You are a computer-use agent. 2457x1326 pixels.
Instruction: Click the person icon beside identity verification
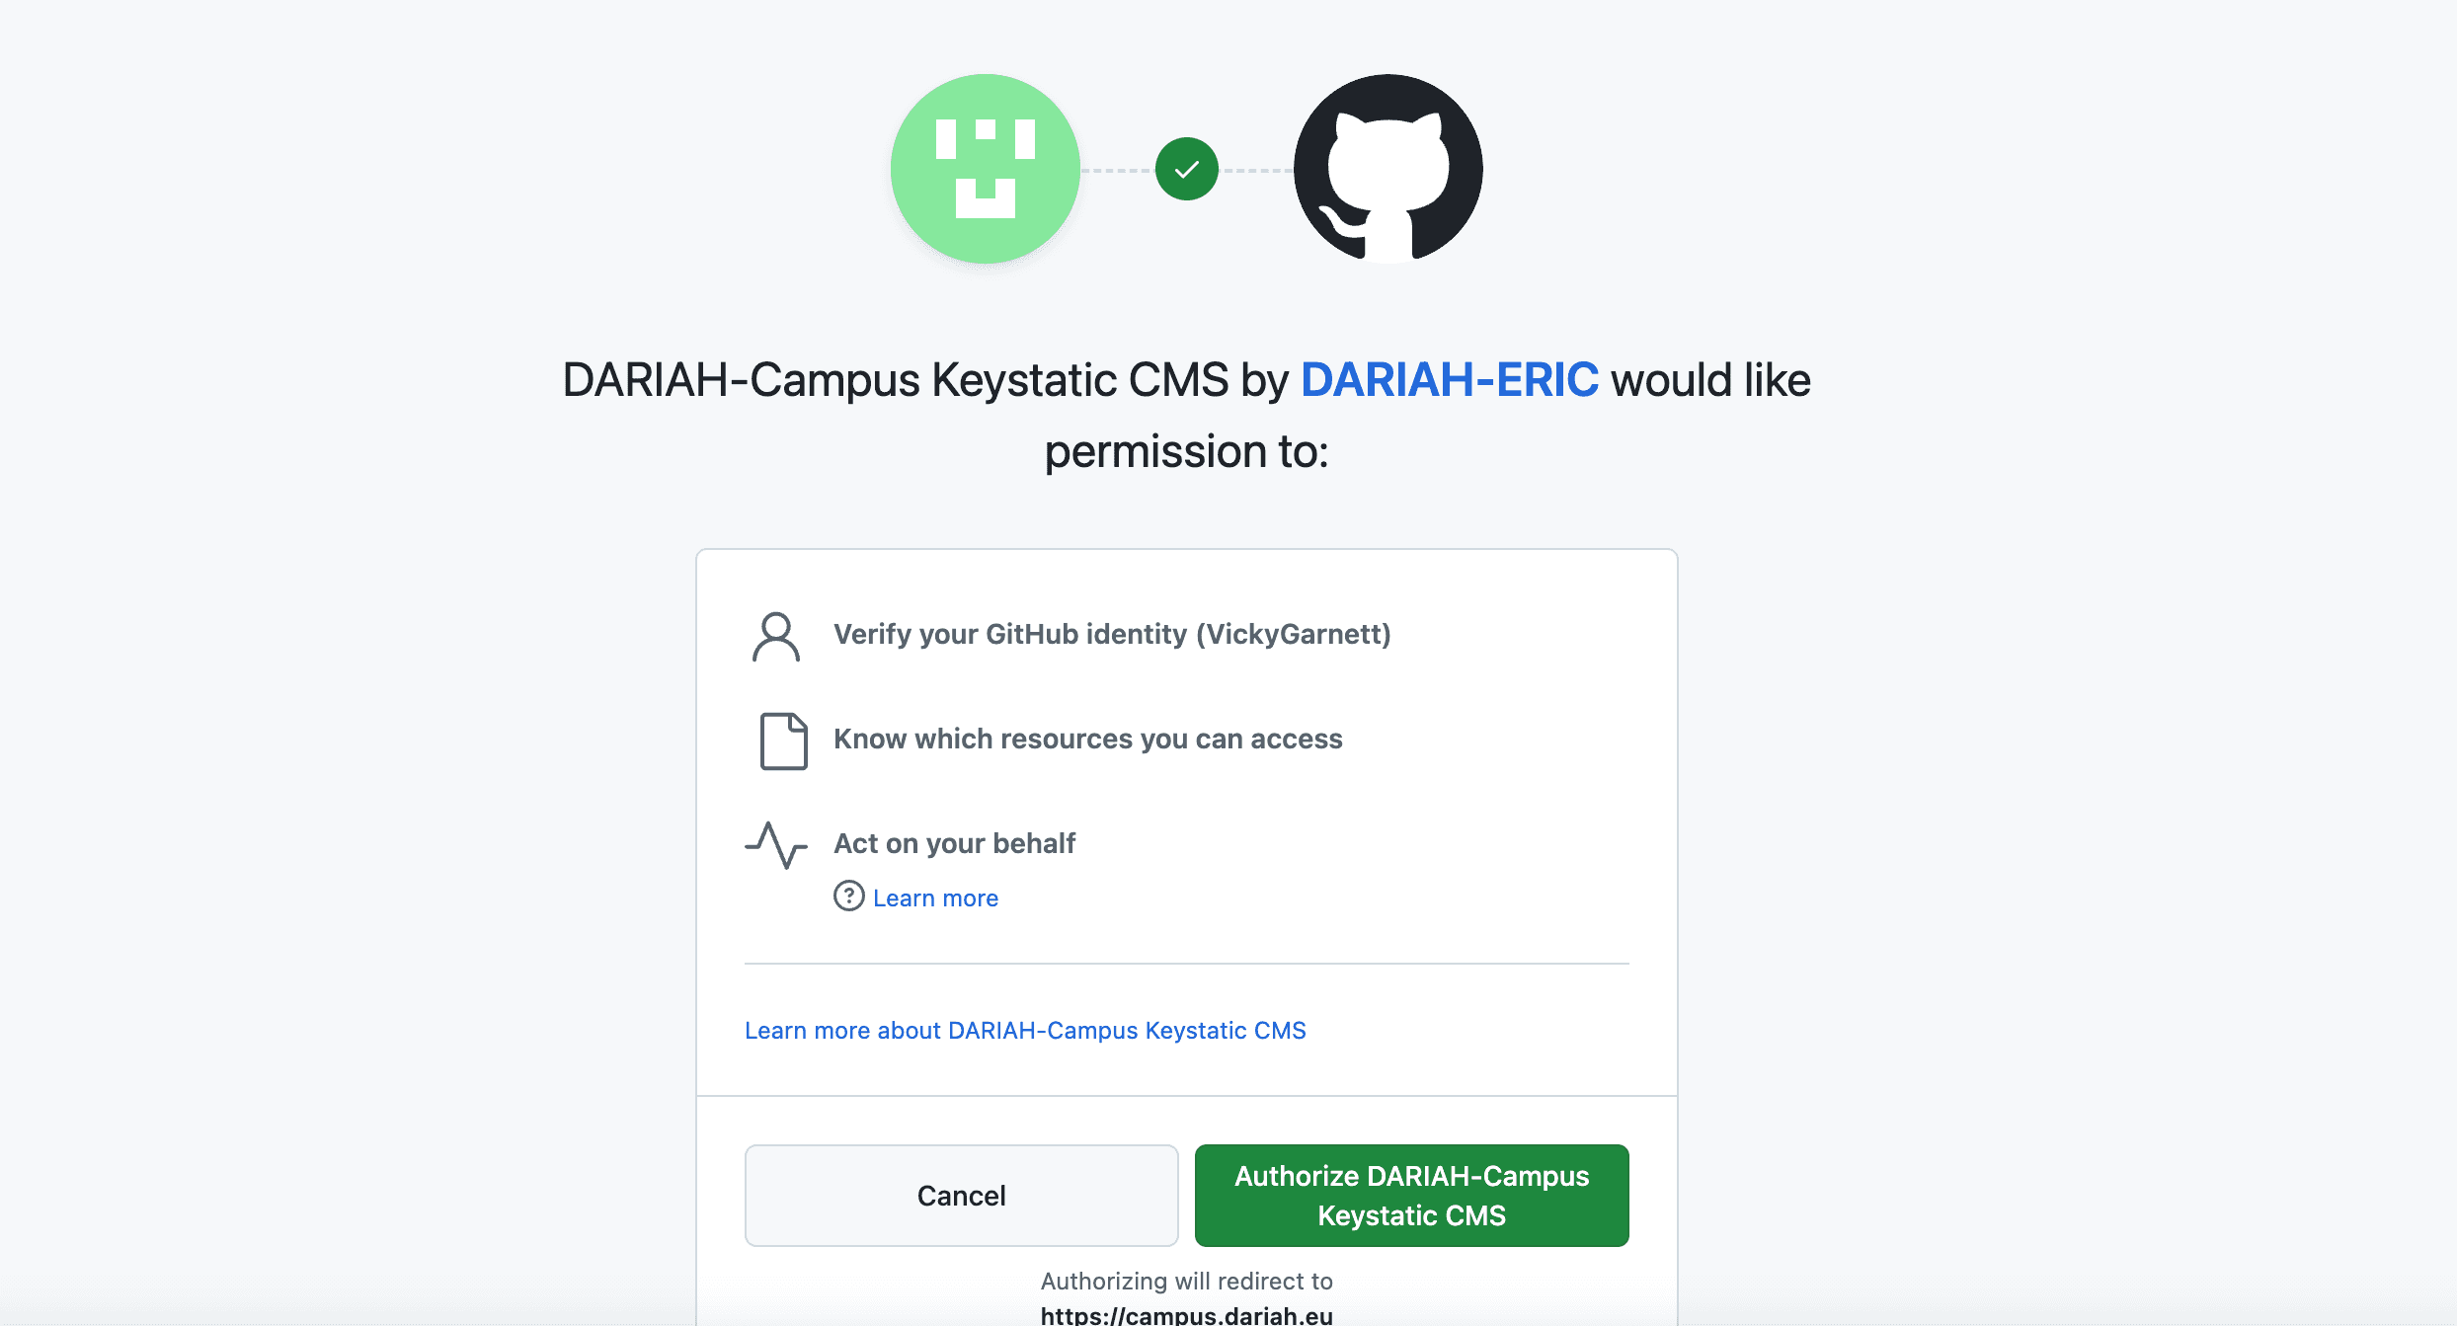[776, 637]
